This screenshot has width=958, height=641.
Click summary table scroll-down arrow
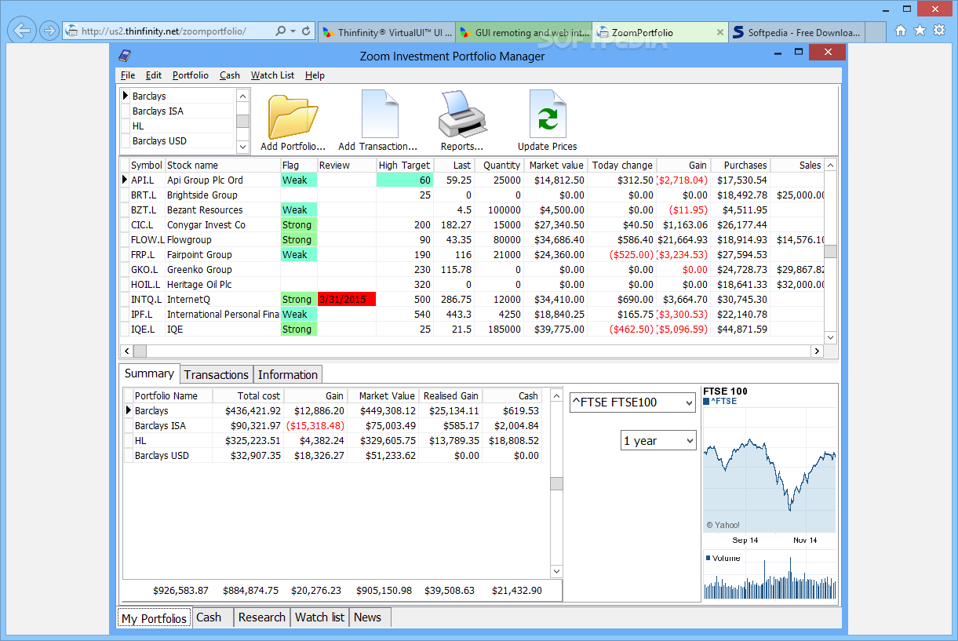pyautogui.click(x=556, y=571)
